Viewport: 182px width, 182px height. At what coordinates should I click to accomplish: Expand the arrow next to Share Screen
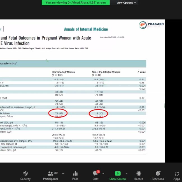coord(126,173)
